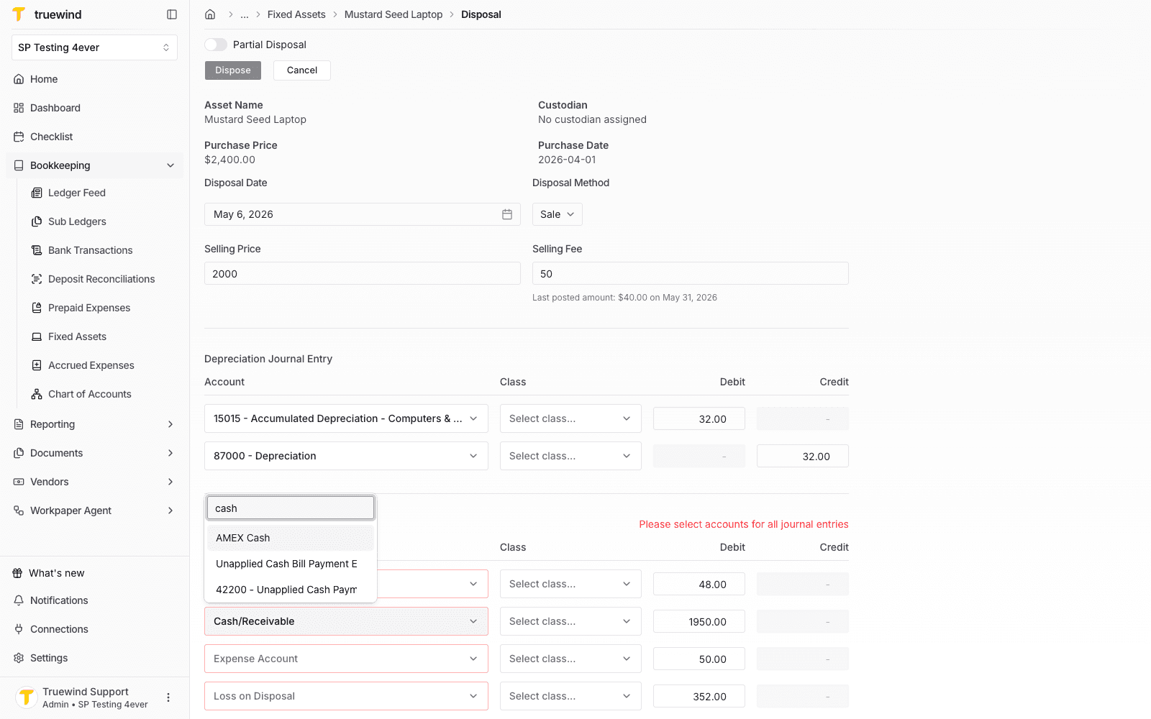Click the home breadcrumb icon
The image size is (1151, 719).
210,14
